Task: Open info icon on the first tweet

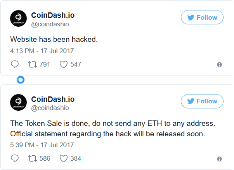Action: [219, 65]
